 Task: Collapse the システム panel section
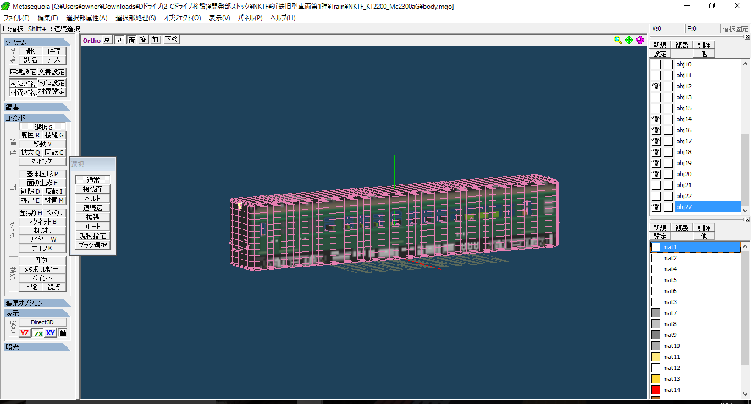pyautogui.click(x=37, y=42)
